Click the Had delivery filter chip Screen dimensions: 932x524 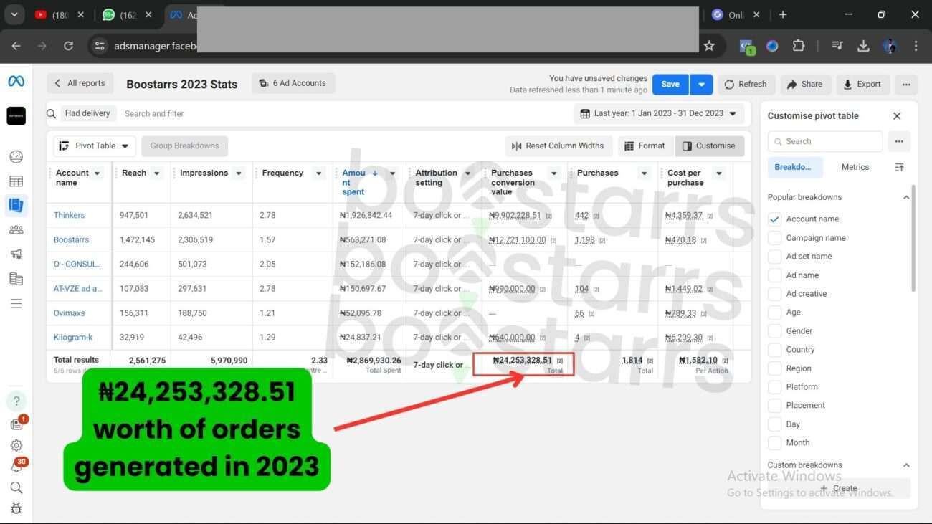(87, 113)
